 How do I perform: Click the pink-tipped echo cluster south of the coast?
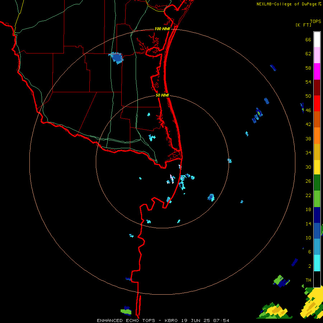171,179
